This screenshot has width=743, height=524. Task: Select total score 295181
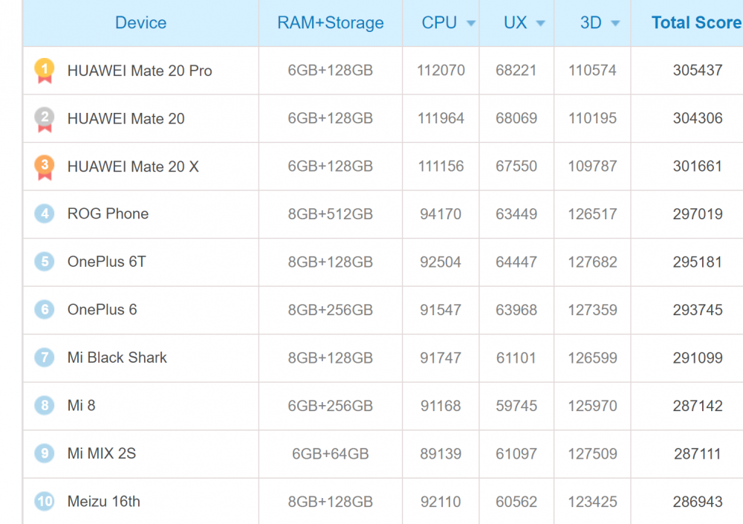698,262
